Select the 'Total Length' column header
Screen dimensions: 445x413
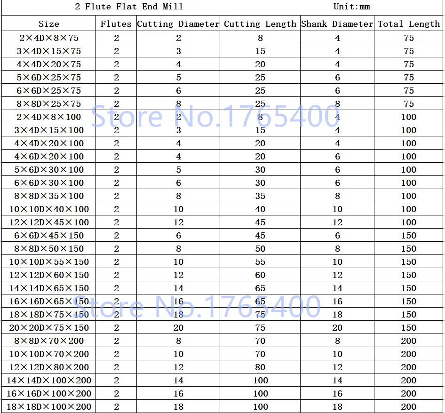tap(409, 24)
